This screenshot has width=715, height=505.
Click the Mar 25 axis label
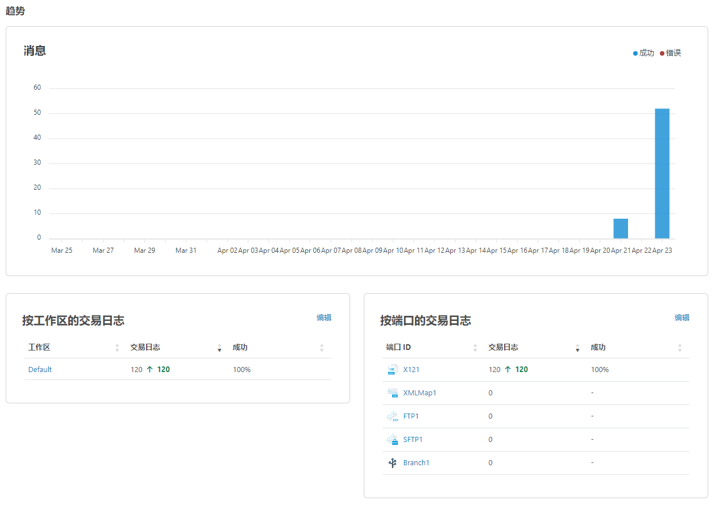[x=61, y=251]
